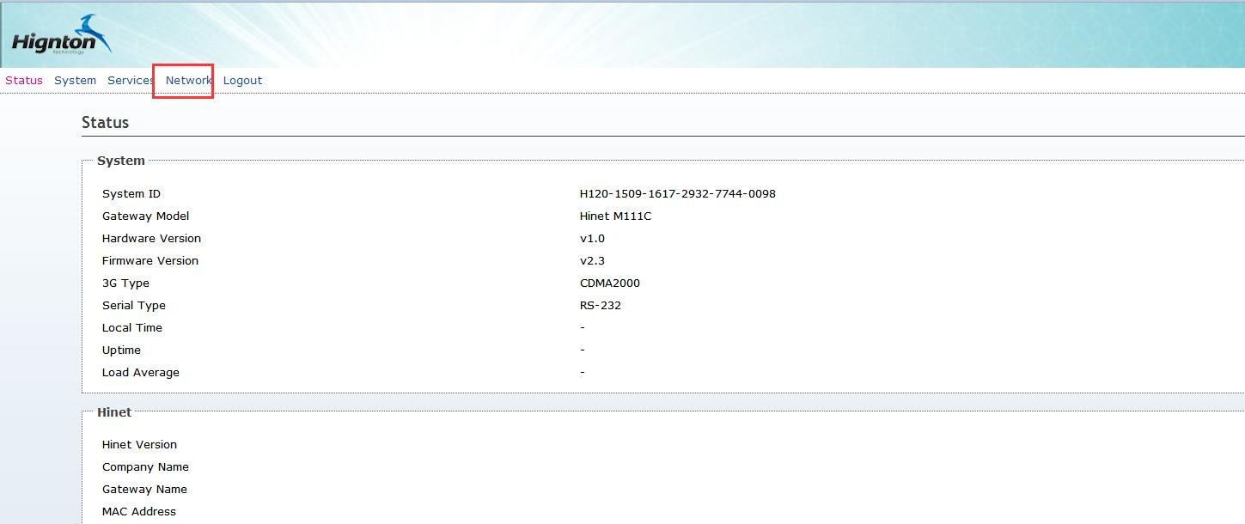Click the RS-232 Serial Type value

[x=600, y=306]
